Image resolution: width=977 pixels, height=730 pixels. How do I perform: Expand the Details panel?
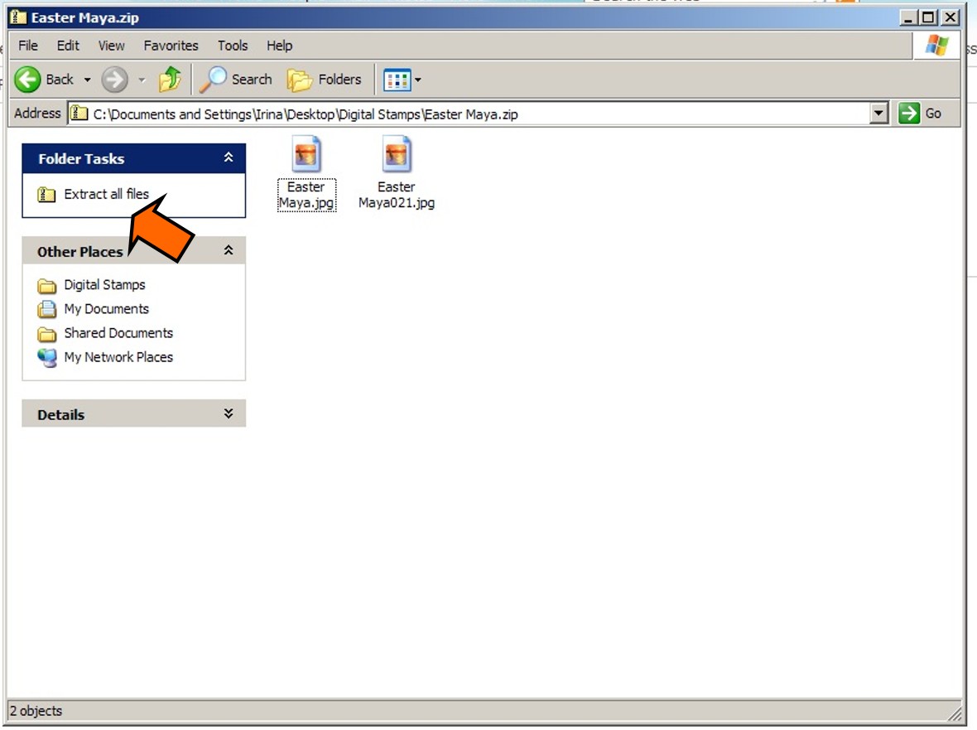(x=229, y=413)
